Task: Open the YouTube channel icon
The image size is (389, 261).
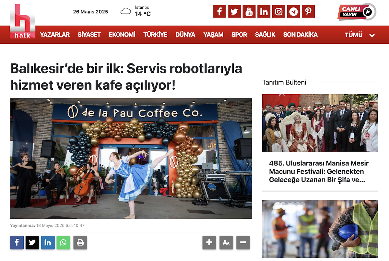Action: (x=249, y=12)
